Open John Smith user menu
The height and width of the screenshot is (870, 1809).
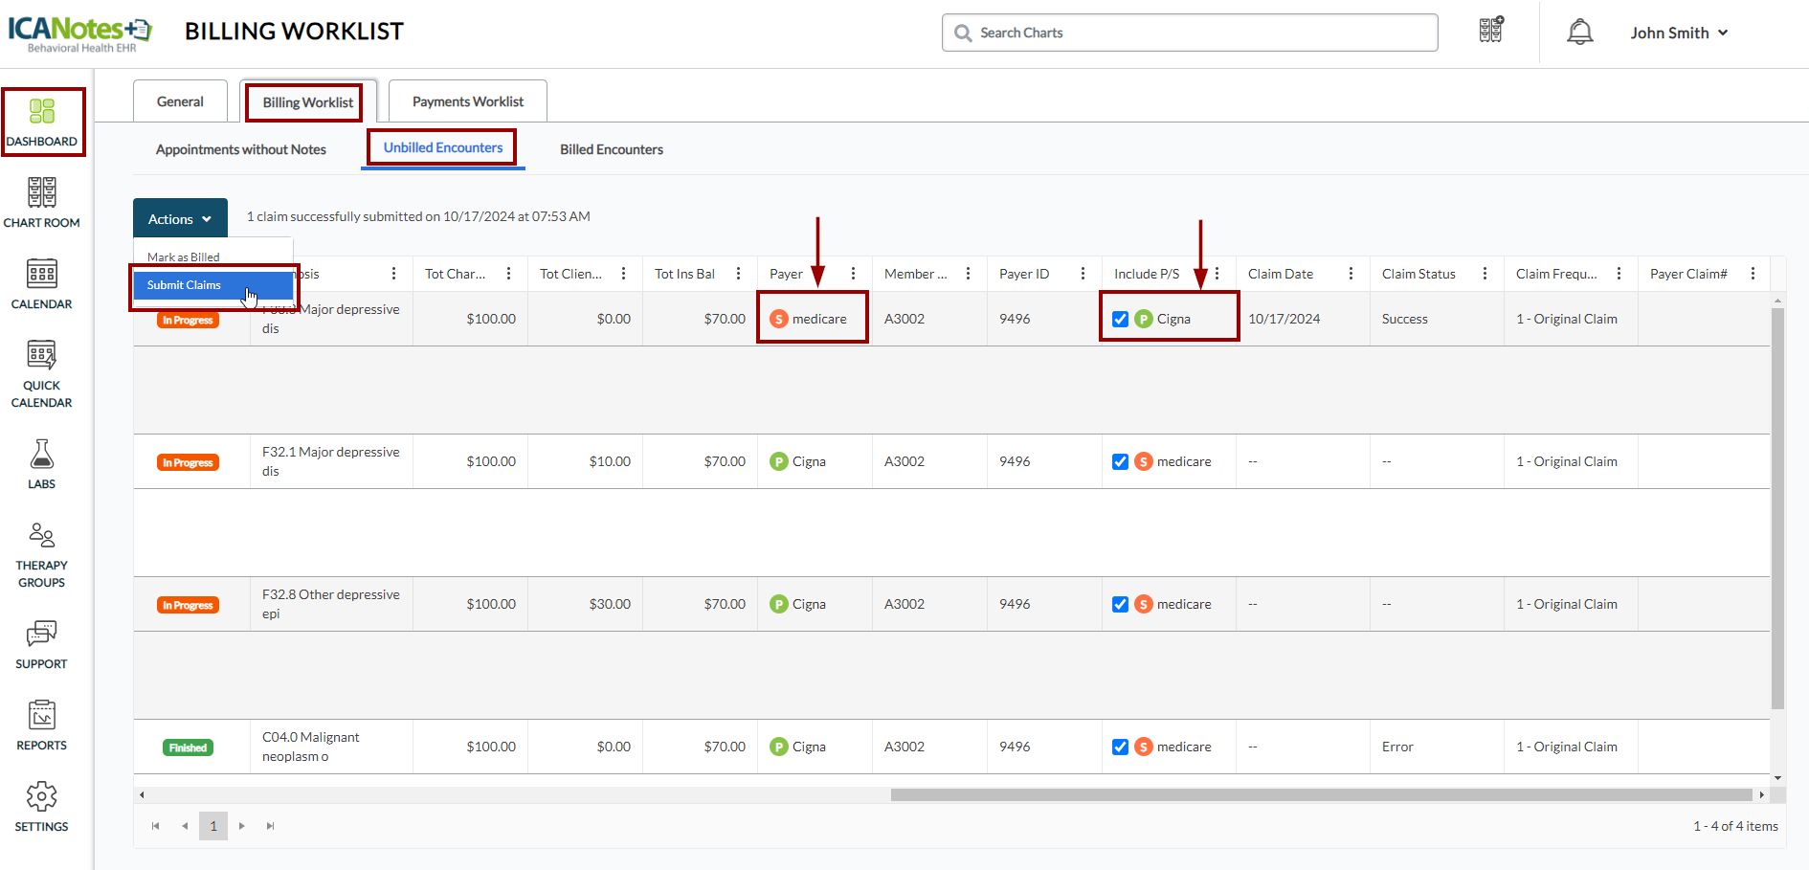(1679, 33)
